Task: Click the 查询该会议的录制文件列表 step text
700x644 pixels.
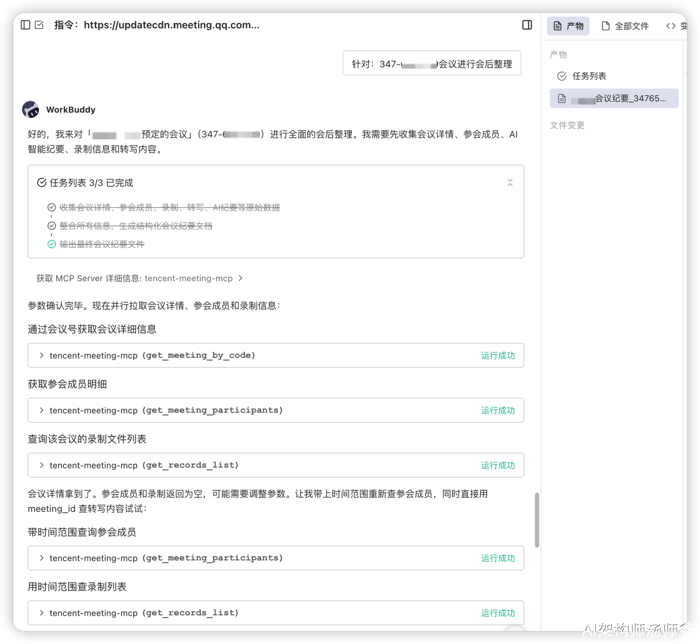Action: tap(87, 439)
